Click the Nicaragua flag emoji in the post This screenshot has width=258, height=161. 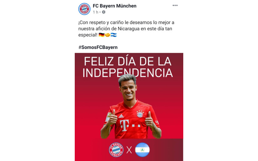[114, 35]
